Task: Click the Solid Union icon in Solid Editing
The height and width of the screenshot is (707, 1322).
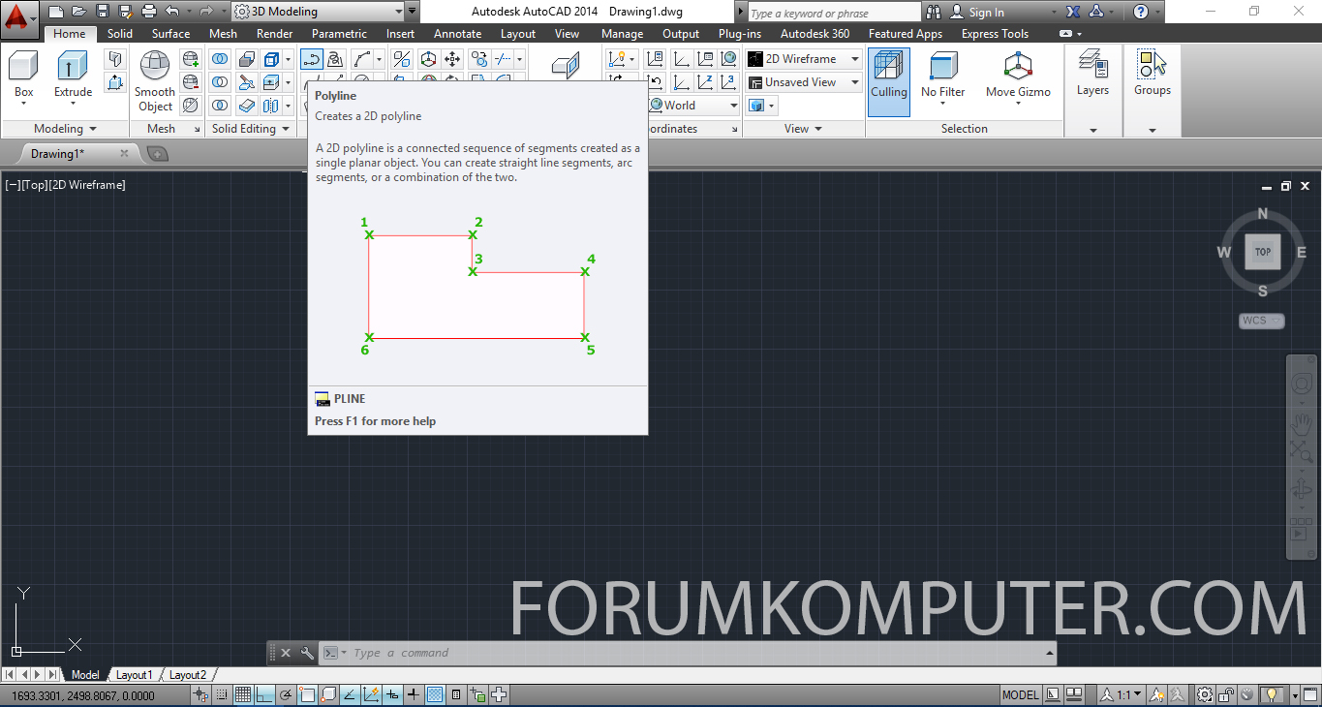Action: tap(221, 59)
